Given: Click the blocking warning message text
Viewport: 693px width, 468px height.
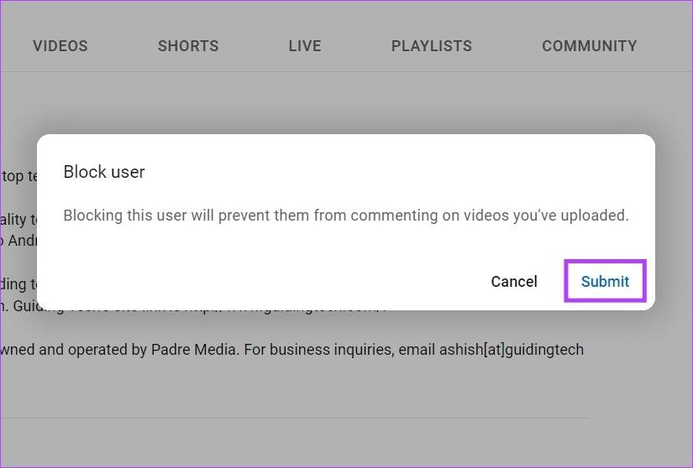Looking at the screenshot, I should 345,216.
